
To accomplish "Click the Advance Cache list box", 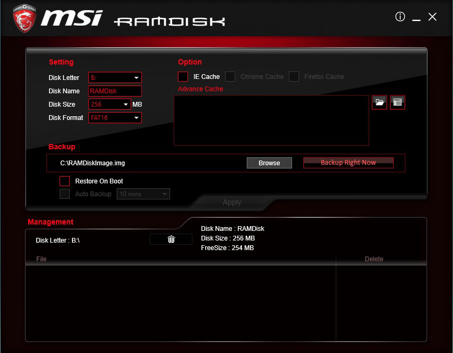I will coord(272,121).
